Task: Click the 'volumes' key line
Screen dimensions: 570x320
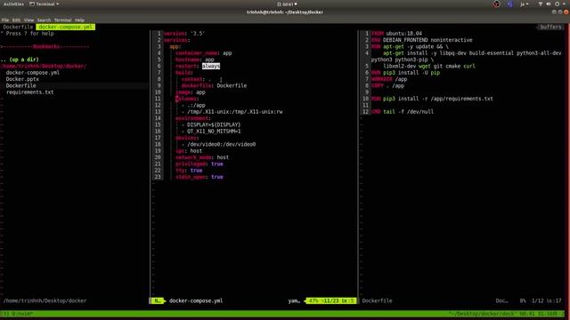Action: [x=187, y=99]
